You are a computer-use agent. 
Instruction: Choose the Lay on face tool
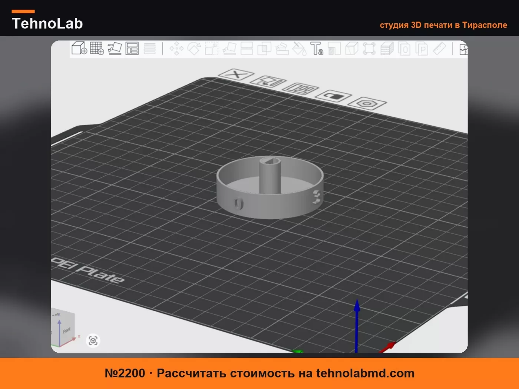pyautogui.click(x=229, y=49)
